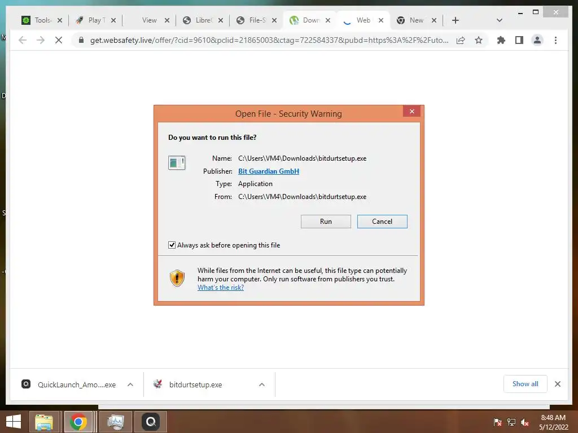Screen dimensions: 578x433
Task: Open File Explorer from the taskbar
Action: pos(44,422)
